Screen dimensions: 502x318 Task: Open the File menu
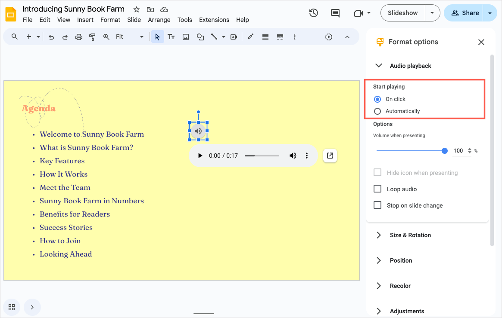[x=28, y=20]
